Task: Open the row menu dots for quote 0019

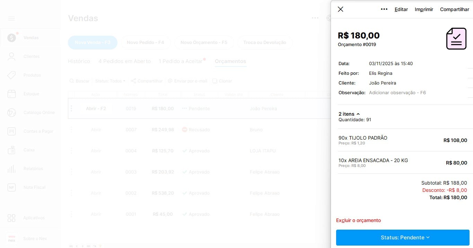Action: tap(71, 109)
